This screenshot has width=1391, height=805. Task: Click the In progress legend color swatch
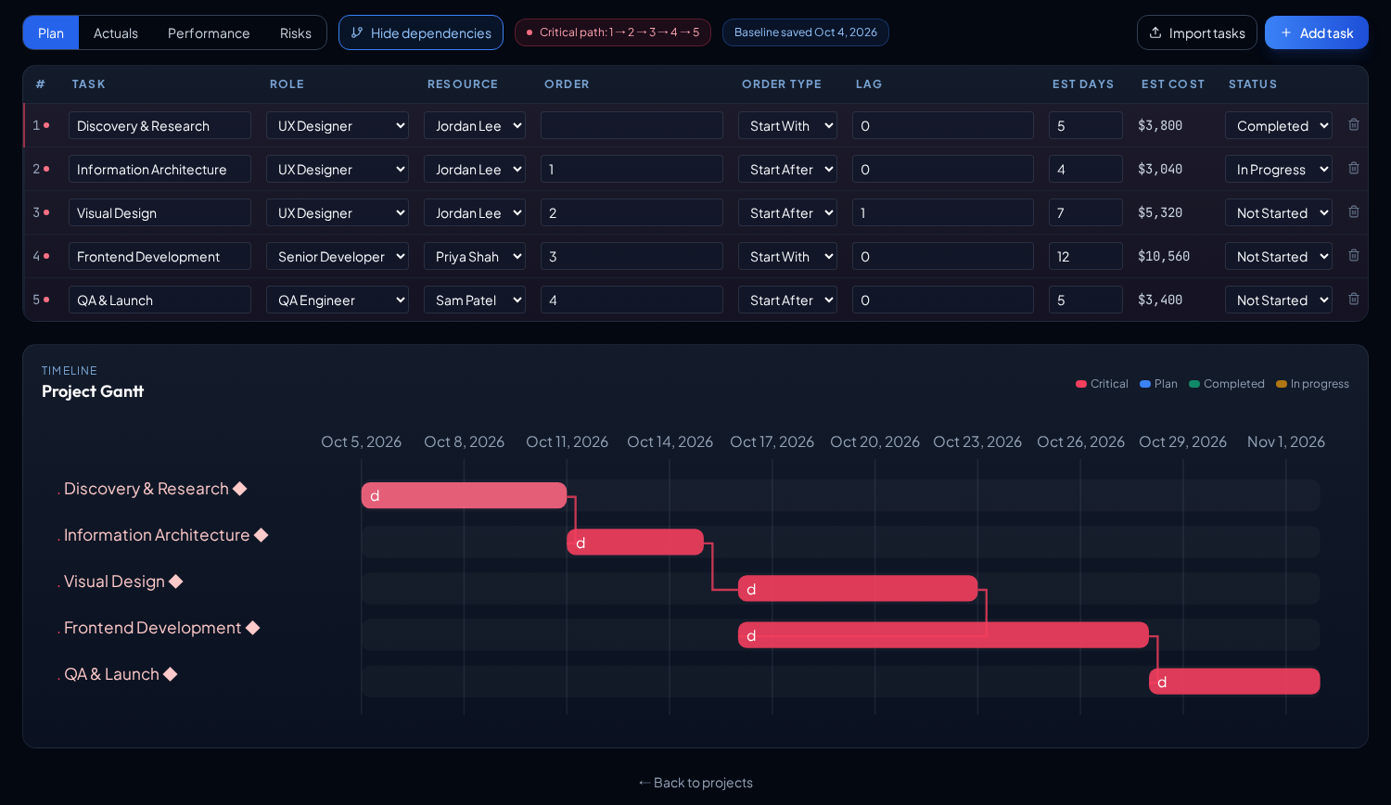(x=1282, y=384)
